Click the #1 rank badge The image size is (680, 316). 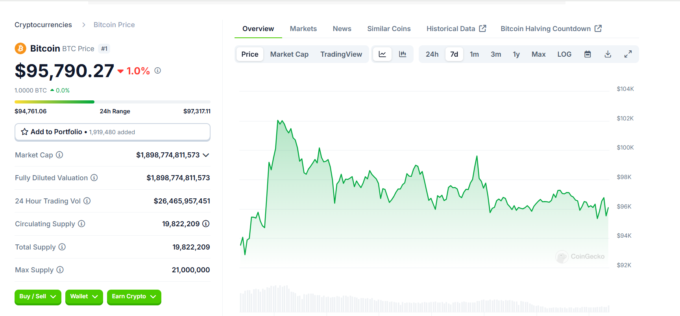click(104, 49)
